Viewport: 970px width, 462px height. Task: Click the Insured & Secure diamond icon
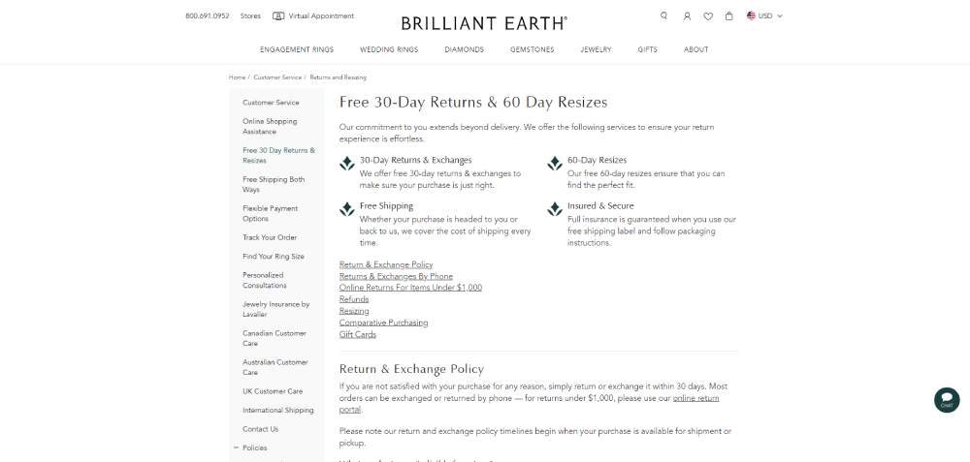[555, 209]
